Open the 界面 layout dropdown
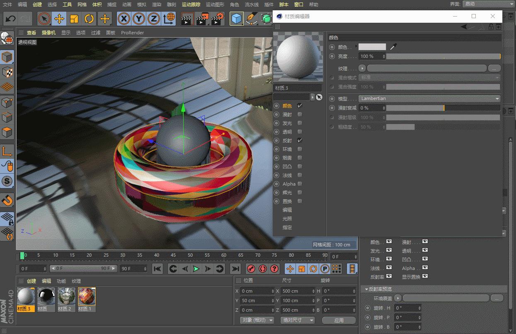 pyautogui.click(x=488, y=4)
